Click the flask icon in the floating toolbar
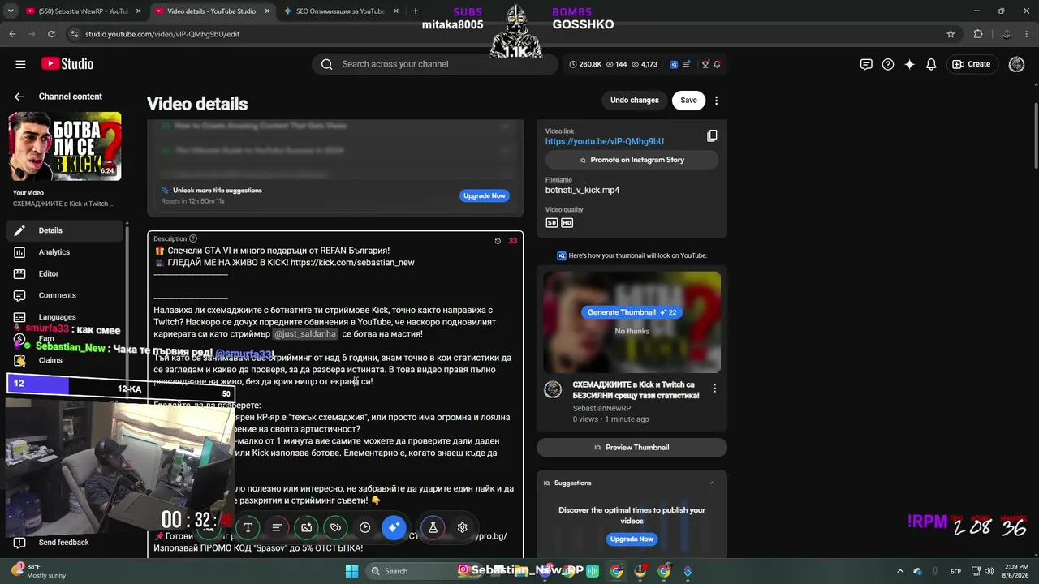The image size is (1039, 584). [x=433, y=527]
